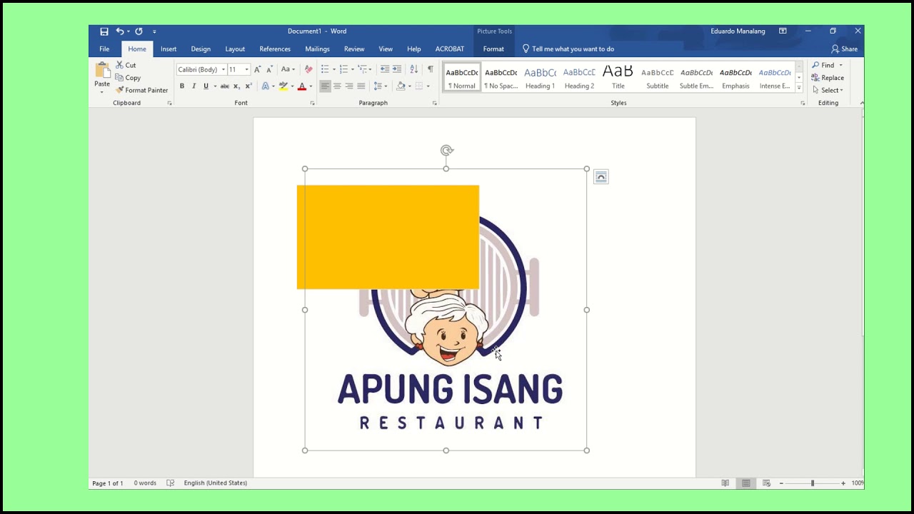The width and height of the screenshot is (914, 514).
Task: Click the Superscript icon
Action: pyautogui.click(x=248, y=86)
